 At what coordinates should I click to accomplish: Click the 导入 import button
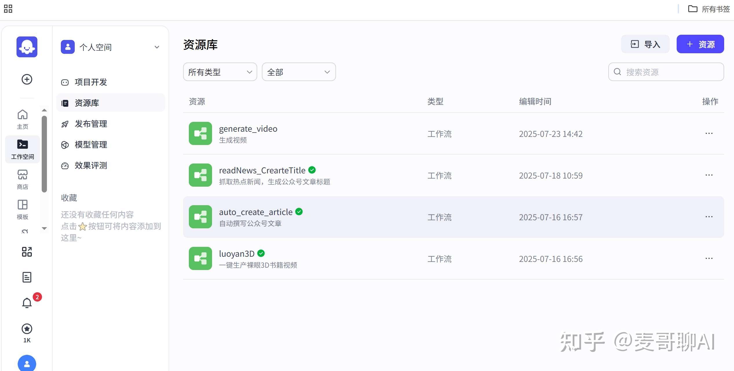coord(645,44)
